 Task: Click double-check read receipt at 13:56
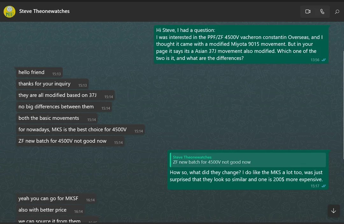pos(324,60)
